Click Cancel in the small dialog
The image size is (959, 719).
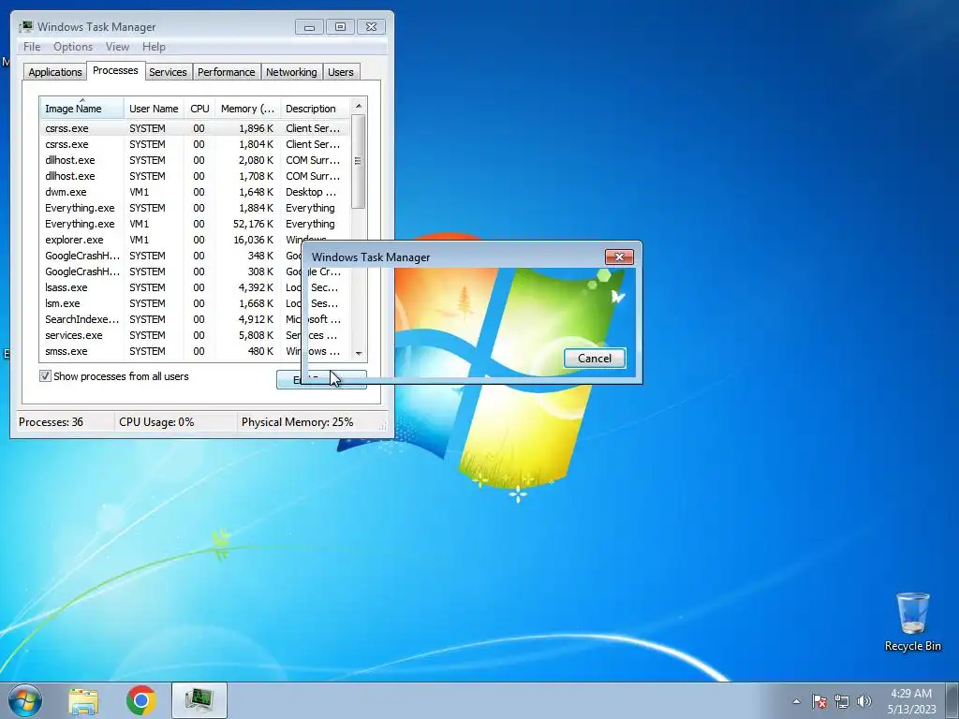(x=595, y=359)
